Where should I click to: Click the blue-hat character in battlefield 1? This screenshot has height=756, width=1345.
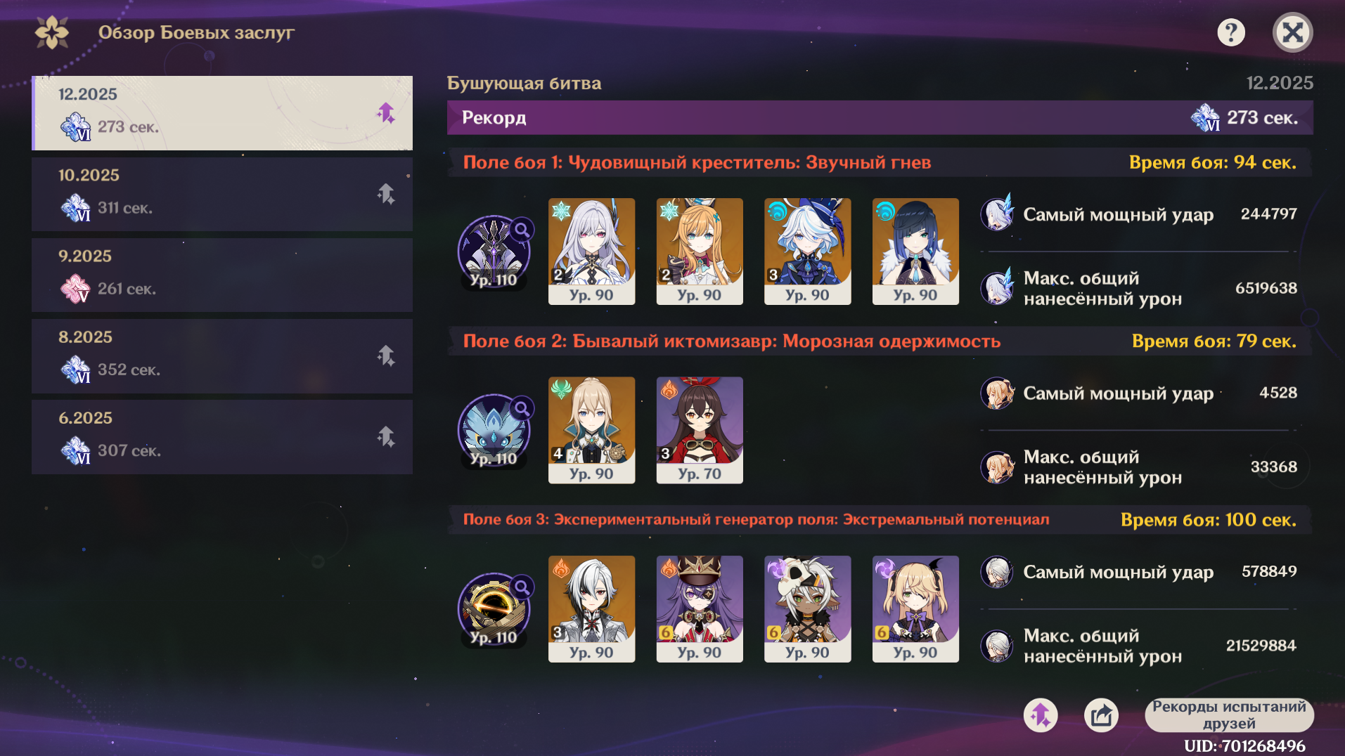click(807, 252)
